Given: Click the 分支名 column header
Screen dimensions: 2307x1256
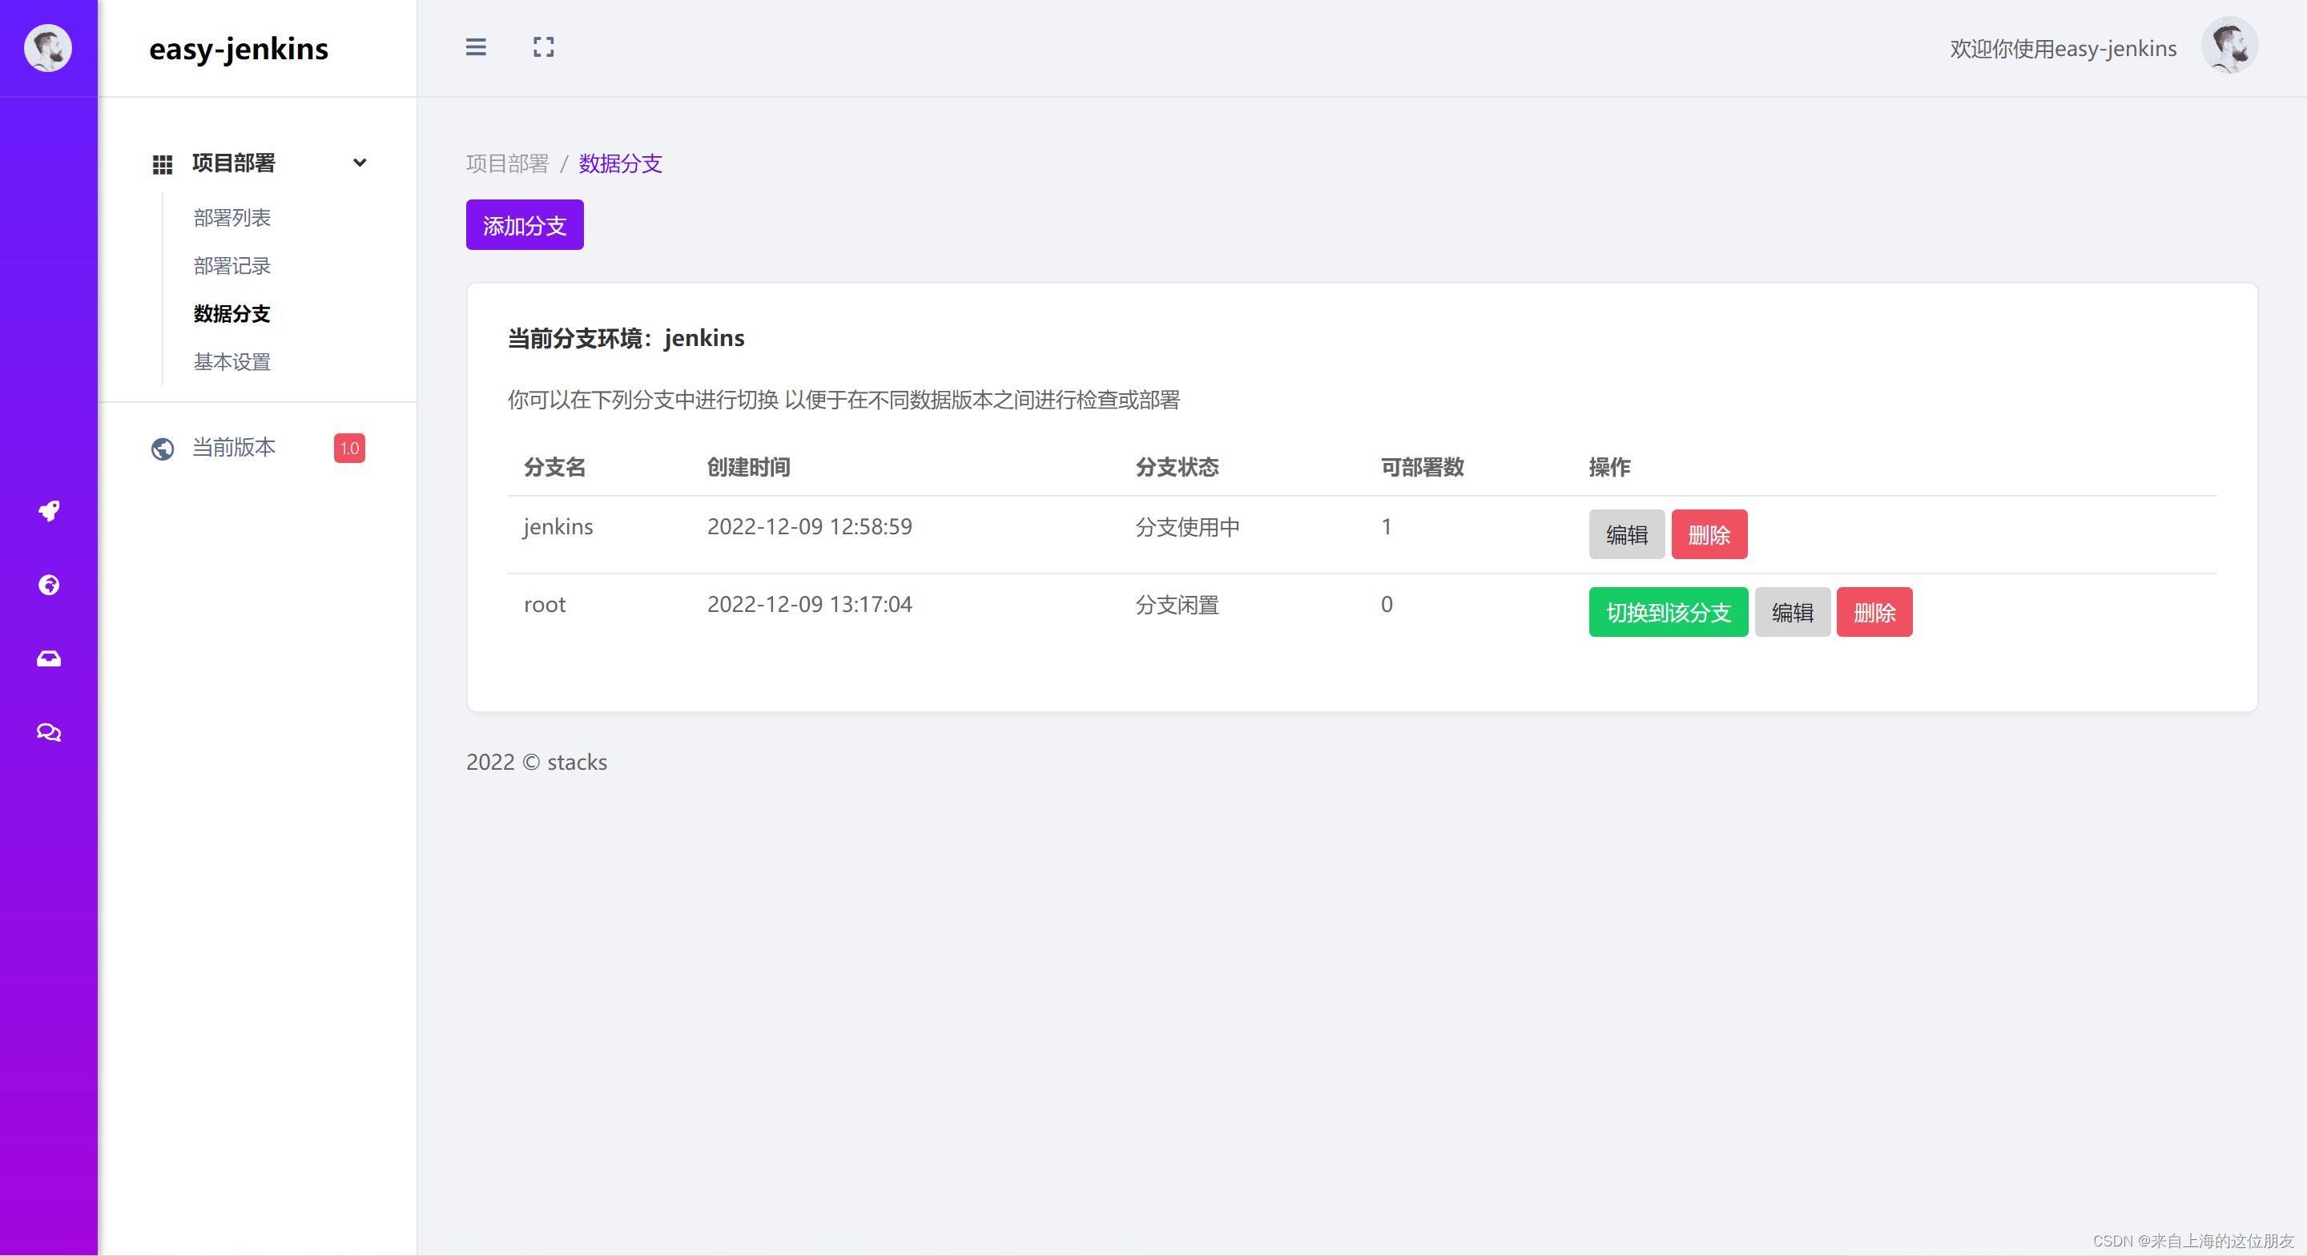Looking at the screenshot, I should click(554, 467).
